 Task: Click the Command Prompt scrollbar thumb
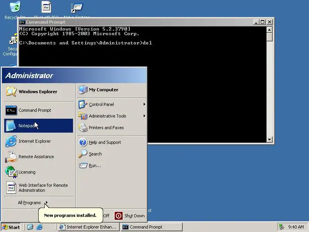click(269, 37)
